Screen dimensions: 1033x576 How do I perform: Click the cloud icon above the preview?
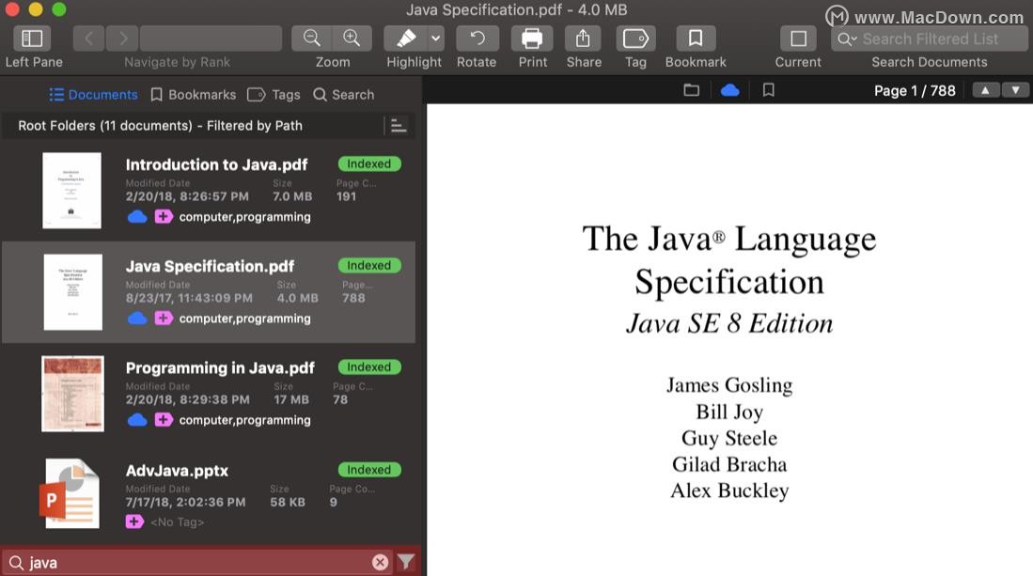(730, 90)
